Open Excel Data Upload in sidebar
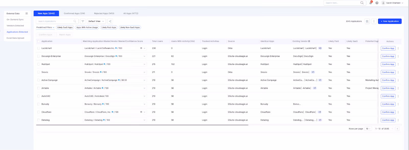409x150 pixels. (15, 38)
